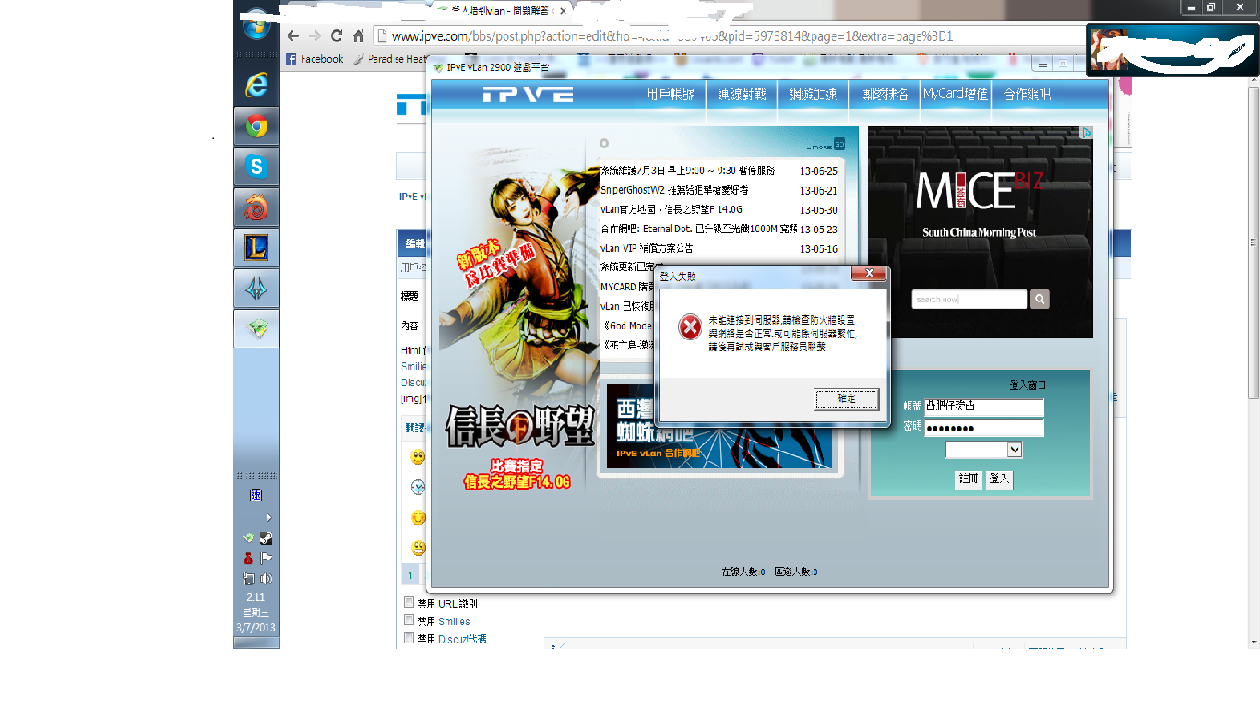
Task: Open the 連線對戰 menu in vLan
Action: [743, 94]
